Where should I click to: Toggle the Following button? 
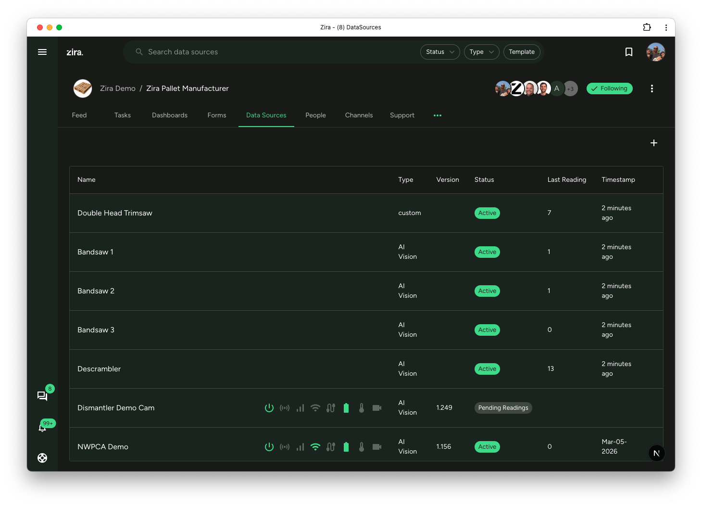point(610,89)
